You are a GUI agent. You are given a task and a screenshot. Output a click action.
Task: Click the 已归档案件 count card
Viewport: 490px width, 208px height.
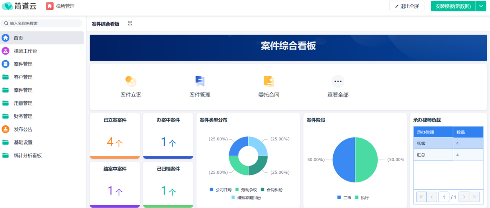[x=168, y=185]
